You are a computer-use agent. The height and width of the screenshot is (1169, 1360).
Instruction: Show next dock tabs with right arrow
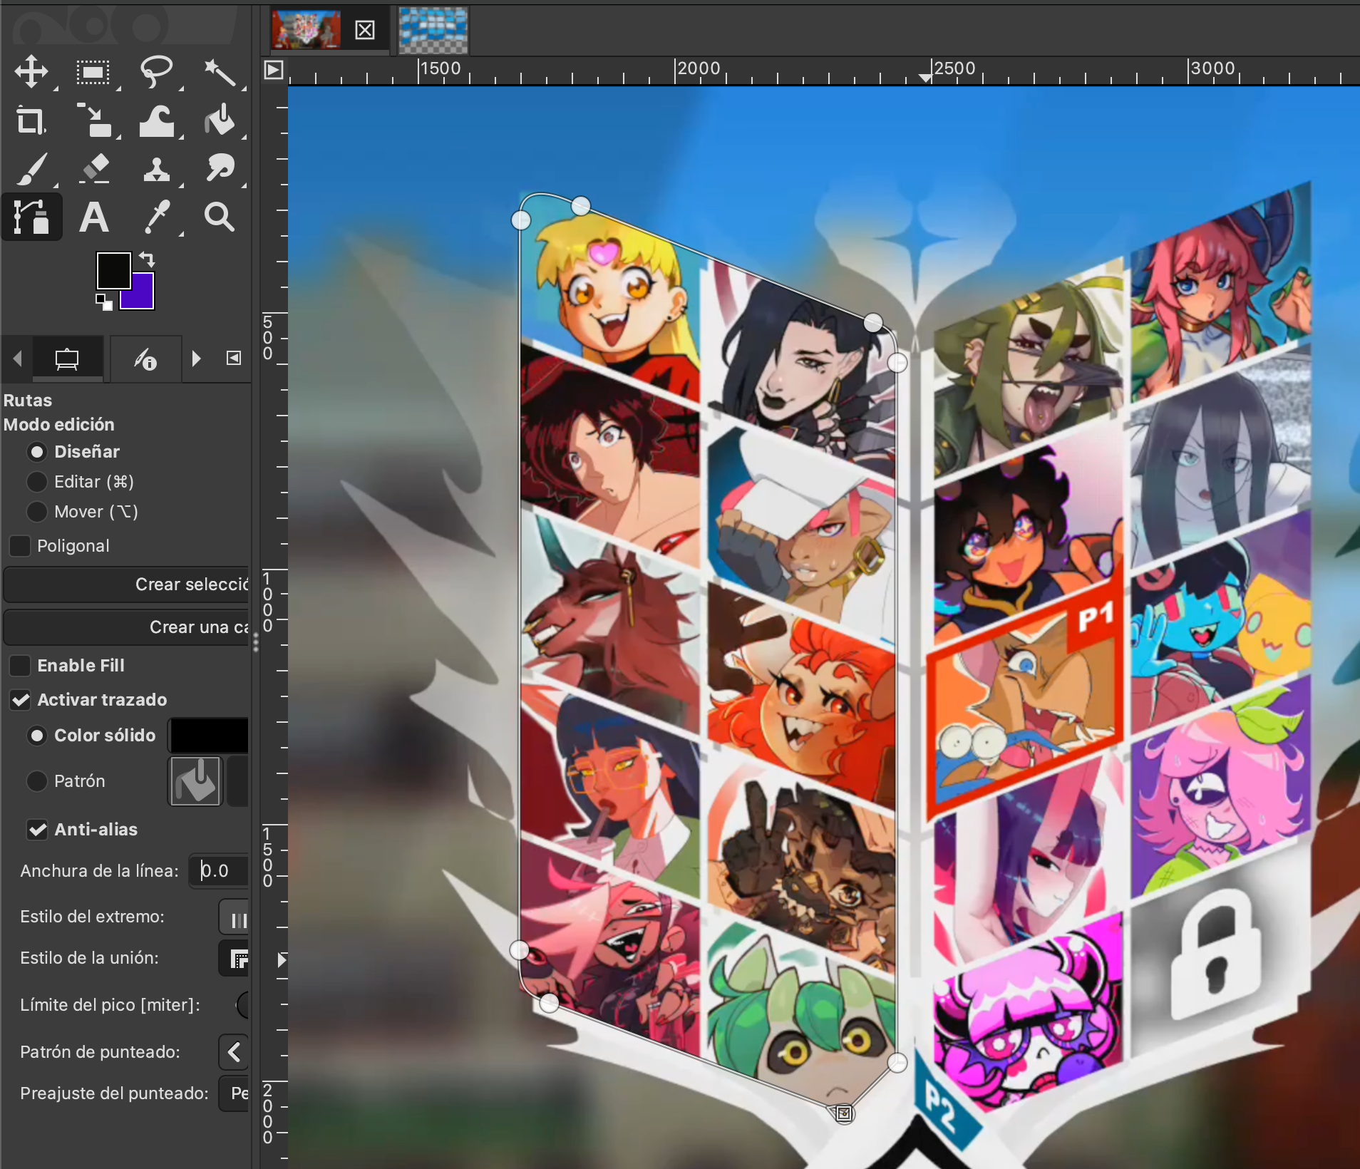(x=197, y=358)
